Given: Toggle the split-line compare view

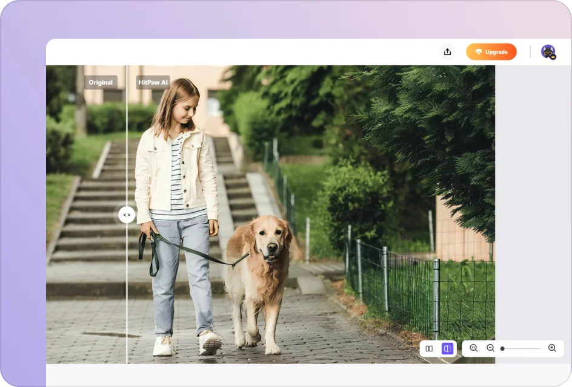Looking at the screenshot, I should 447,348.
